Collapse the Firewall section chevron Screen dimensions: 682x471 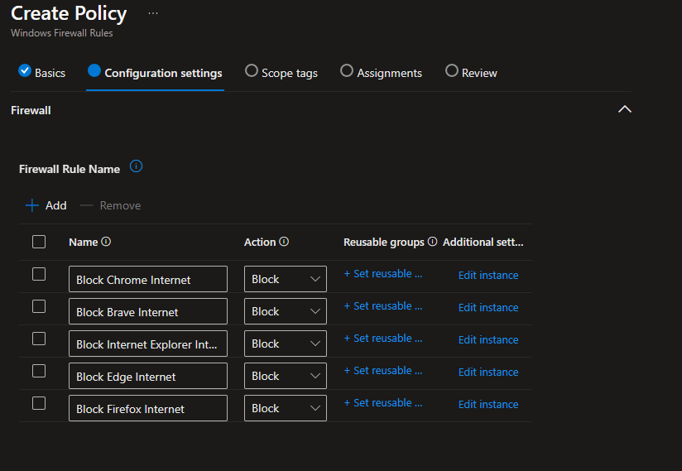(x=625, y=109)
